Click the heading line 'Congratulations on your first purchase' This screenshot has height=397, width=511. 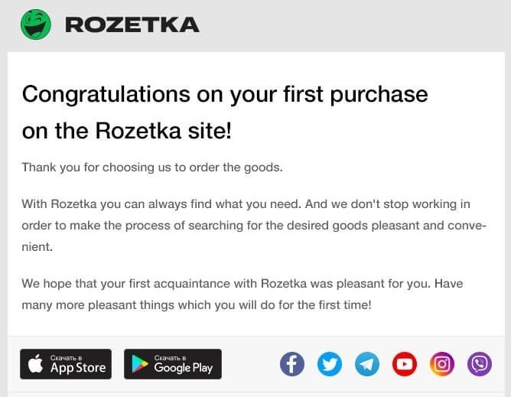pos(225,95)
